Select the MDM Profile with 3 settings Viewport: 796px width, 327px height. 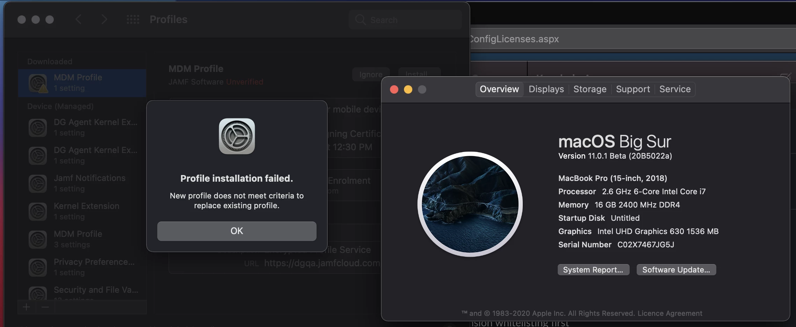82,239
